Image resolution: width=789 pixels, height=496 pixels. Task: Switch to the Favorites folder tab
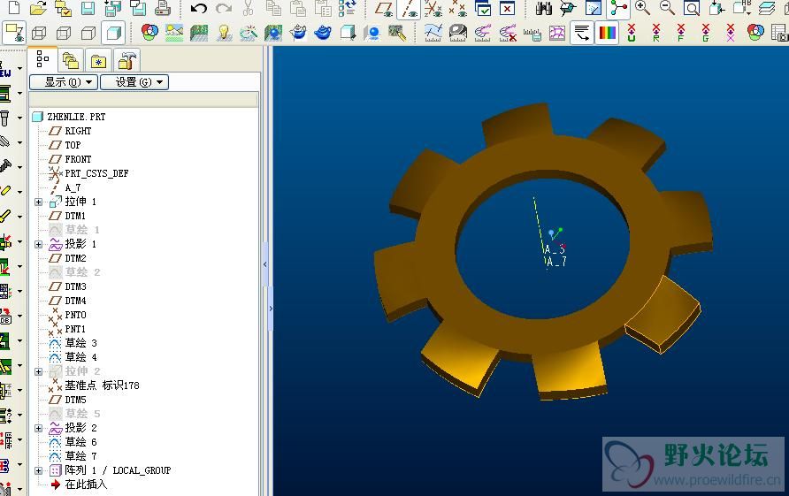99,61
